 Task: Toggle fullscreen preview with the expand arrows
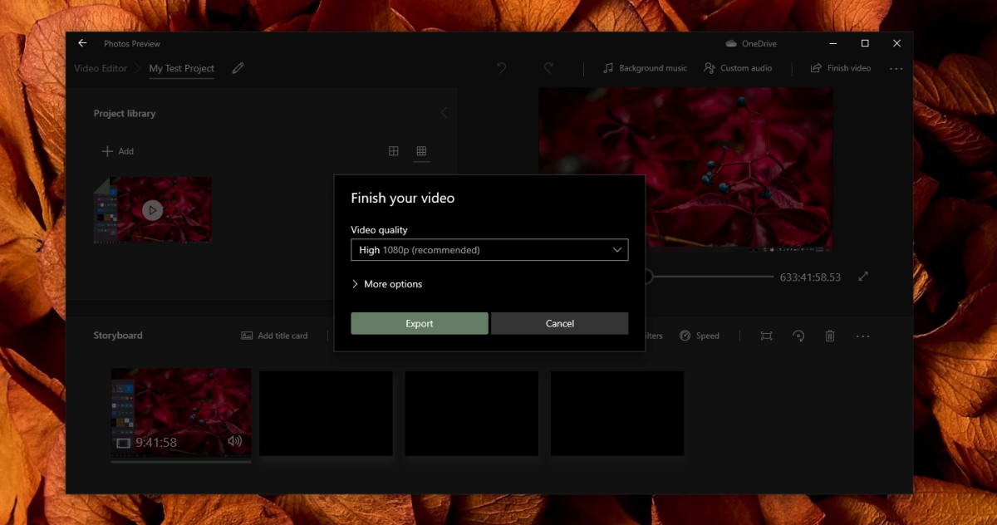coord(862,277)
